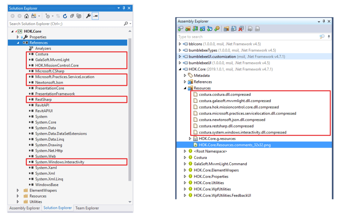This screenshot has height=218, width=347.
Task: Open the Switch Views dropdown arrow
Action: pyautogui.click(x=39, y=16)
